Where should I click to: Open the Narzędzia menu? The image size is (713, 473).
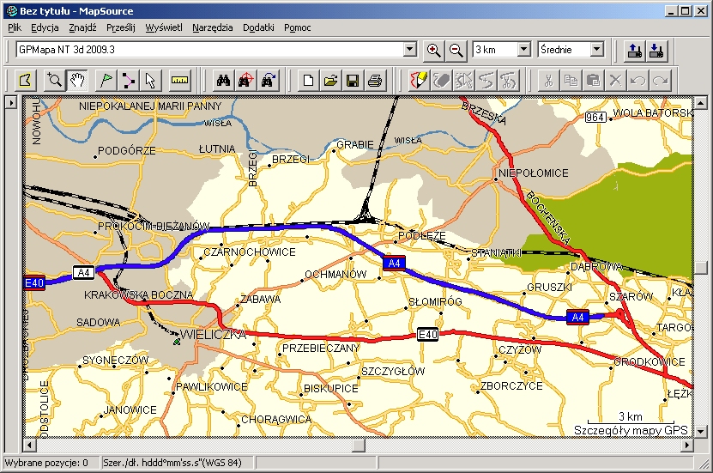pos(212,27)
